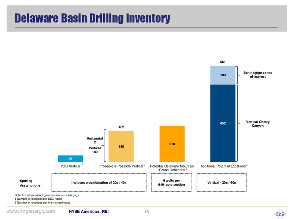Click the Ring Energy logo

[x=280, y=214]
